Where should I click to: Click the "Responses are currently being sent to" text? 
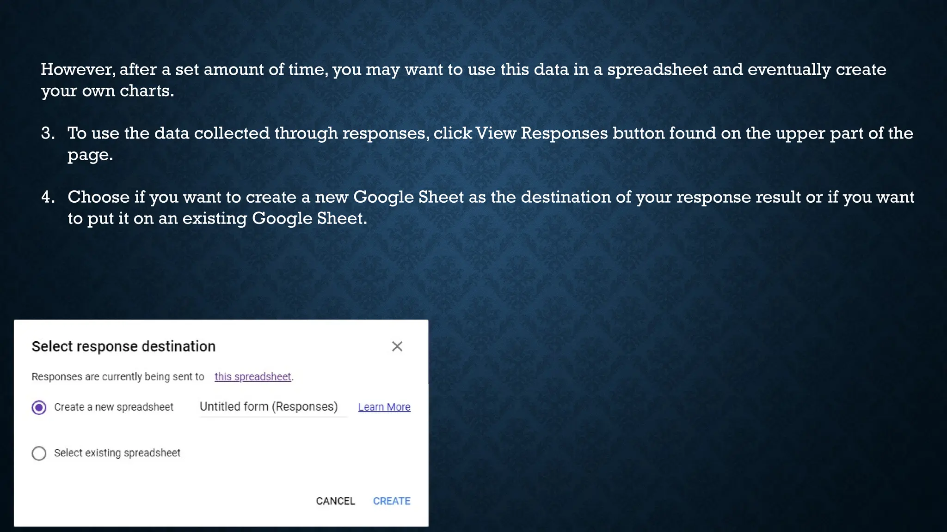tap(117, 377)
